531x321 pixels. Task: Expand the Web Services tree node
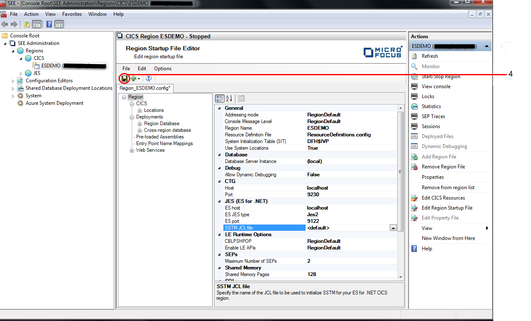(x=132, y=150)
